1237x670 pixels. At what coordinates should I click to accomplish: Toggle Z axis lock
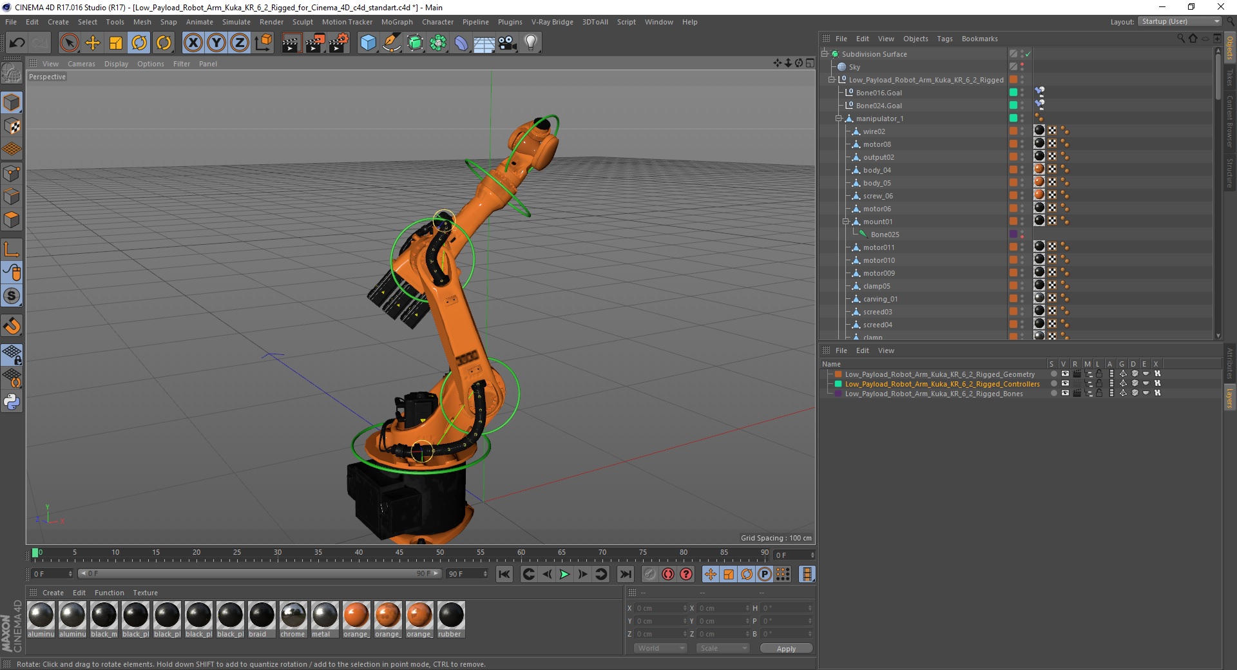tap(240, 43)
